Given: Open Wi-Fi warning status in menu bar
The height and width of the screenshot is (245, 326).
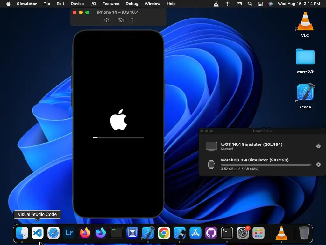Looking at the screenshot, I should click(228, 4).
